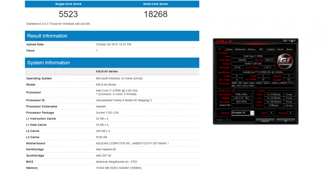Click the Multi-Core Score header

point(155,4)
